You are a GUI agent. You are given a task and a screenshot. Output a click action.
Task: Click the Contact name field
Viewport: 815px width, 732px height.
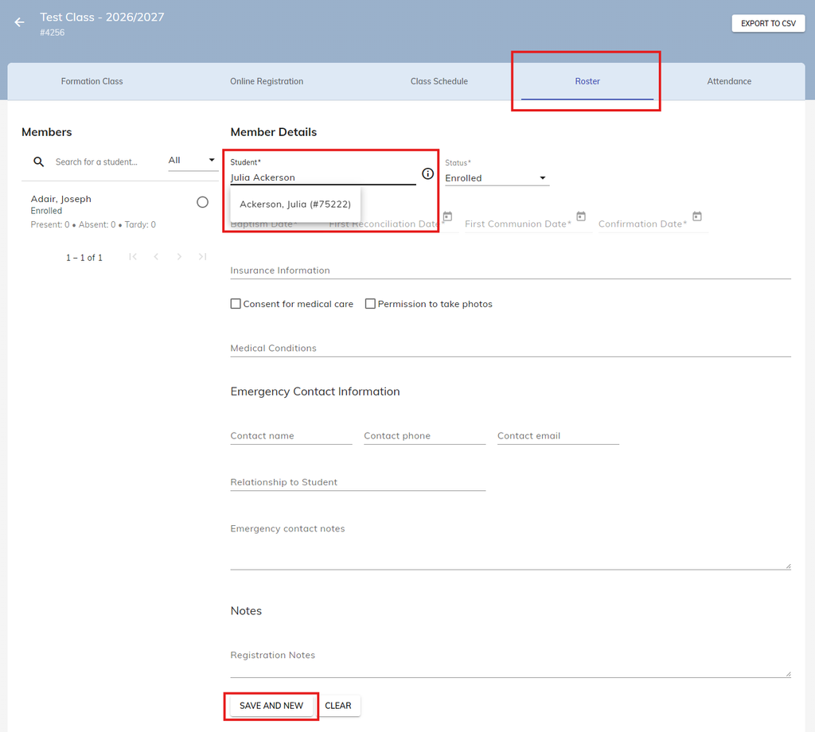[x=291, y=436]
